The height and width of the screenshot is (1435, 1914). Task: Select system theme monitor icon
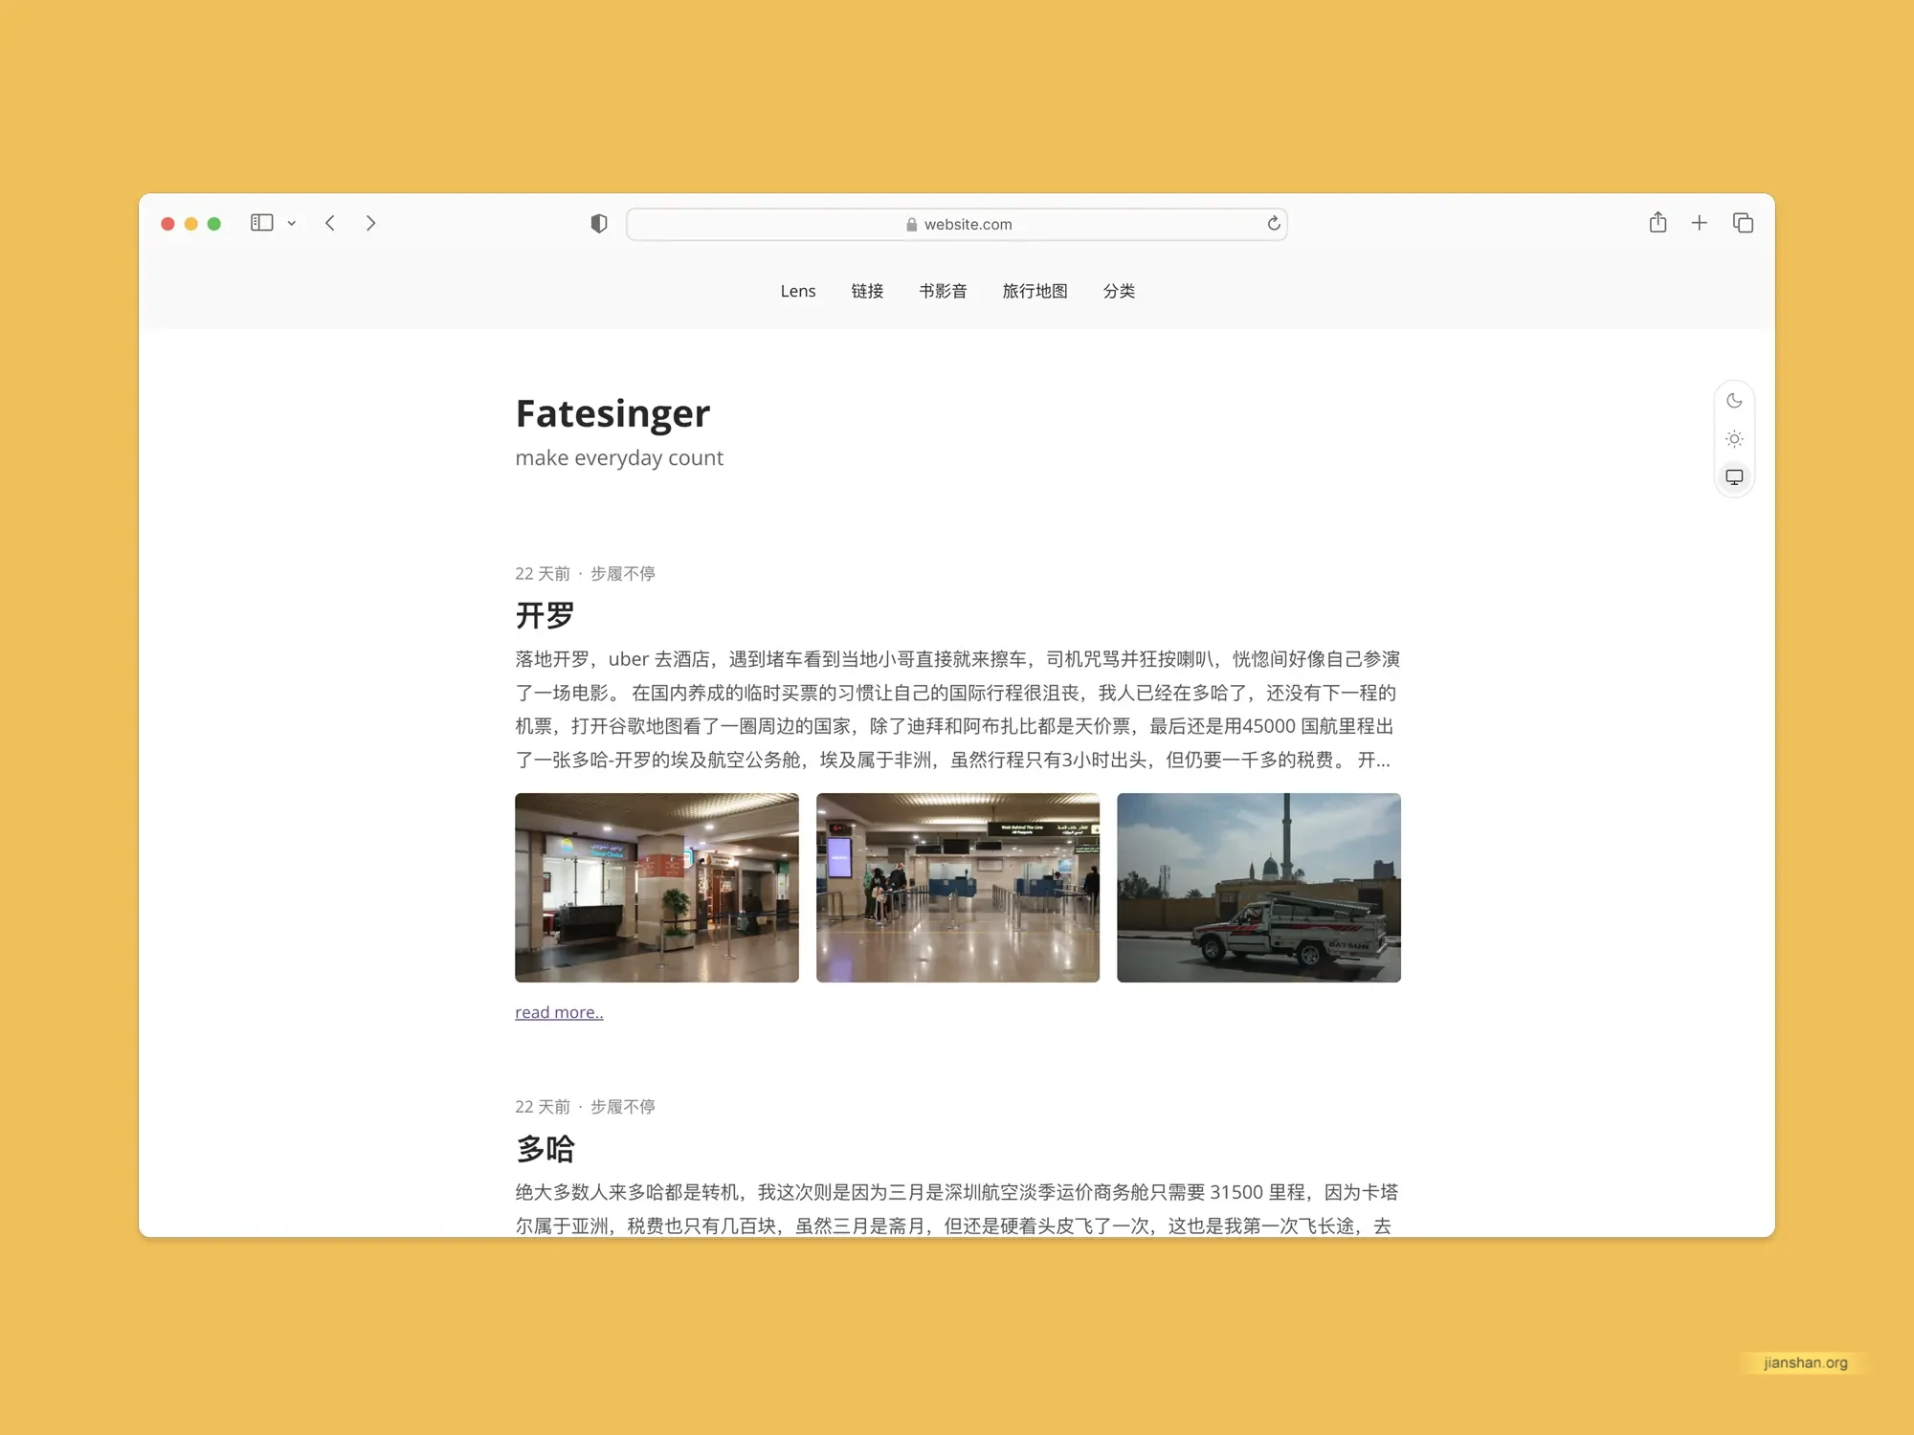[x=1734, y=476]
